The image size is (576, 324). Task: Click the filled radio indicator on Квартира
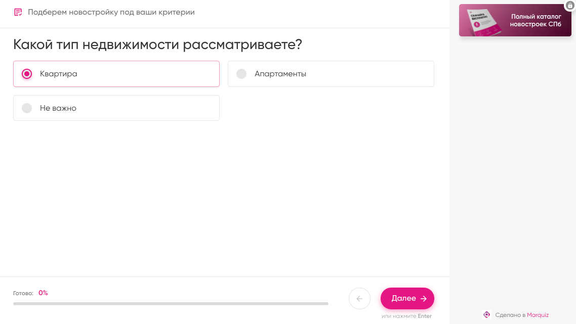click(x=26, y=73)
